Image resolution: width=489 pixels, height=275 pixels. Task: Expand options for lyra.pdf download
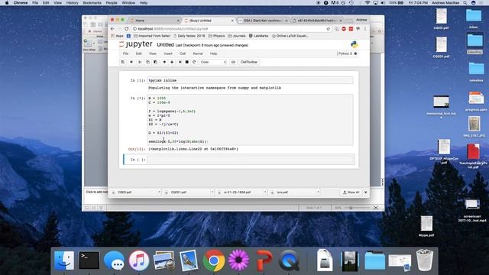click(318, 192)
